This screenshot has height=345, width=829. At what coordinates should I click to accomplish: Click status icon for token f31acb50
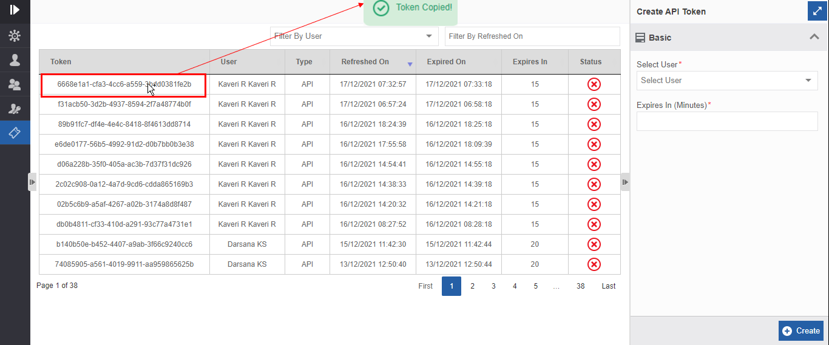point(594,104)
